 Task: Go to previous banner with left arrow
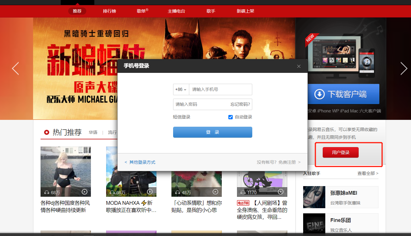pyautogui.click(x=15, y=69)
